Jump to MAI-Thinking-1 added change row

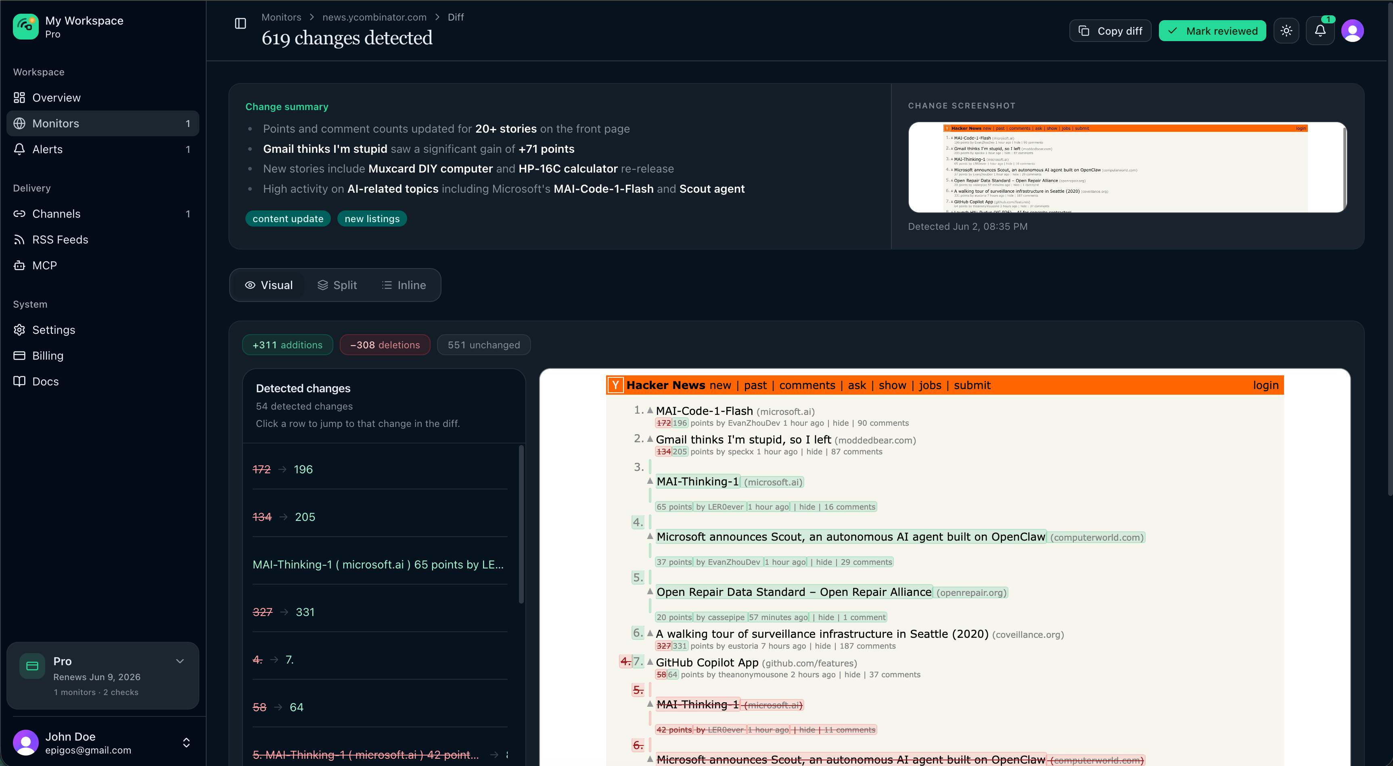tap(380, 564)
